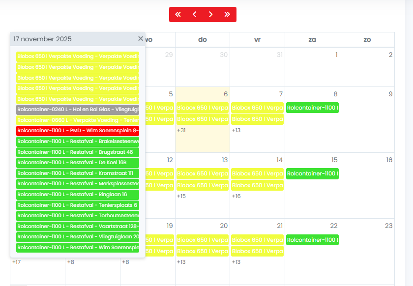Select Restafval Brugstraat 46 event

pos(78,152)
